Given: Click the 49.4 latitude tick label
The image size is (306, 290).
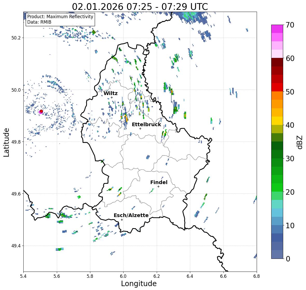Looking at the screenshot, I should (16, 246).
